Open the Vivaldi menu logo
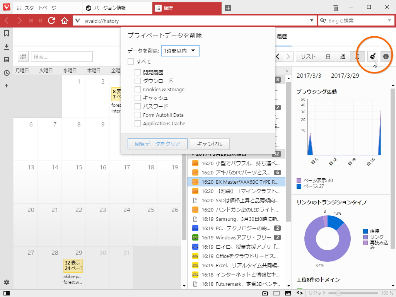Screen dimensions: 396x297 click(7, 7)
